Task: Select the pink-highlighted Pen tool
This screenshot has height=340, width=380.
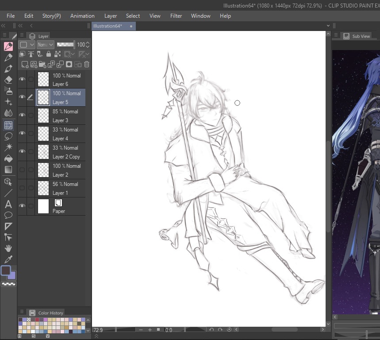Action: pyautogui.click(x=8, y=46)
